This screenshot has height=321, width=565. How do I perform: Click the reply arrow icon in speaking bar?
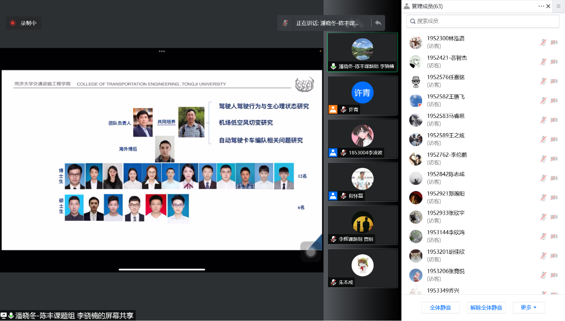point(378,23)
